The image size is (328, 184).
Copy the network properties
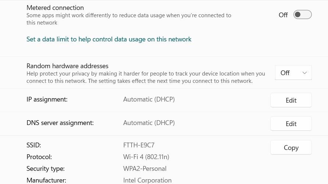coord(291,147)
